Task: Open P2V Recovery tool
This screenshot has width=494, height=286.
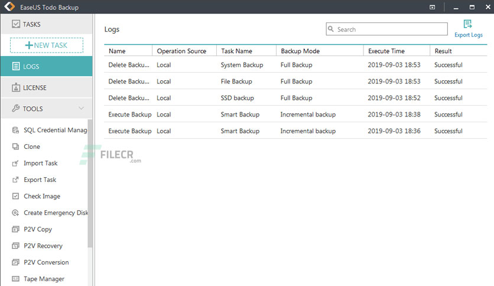Action: coord(43,246)
